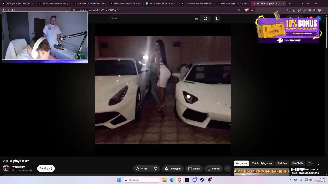Show more filter chips with right arrow
This screenshot has height=184, width=328.
[x=319, y=164]
